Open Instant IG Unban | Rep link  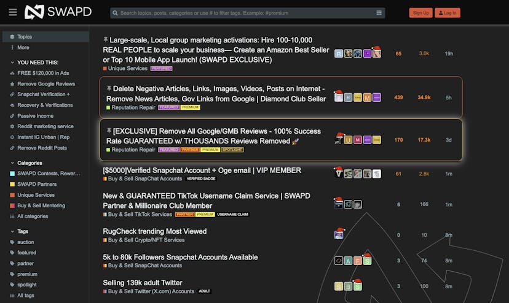(43, 137)
